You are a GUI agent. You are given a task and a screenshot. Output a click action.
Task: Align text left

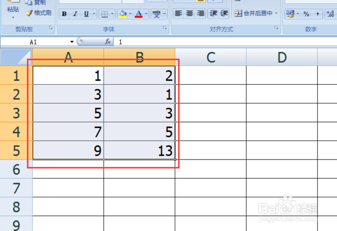pyautogui.click(x=179, y=13)
